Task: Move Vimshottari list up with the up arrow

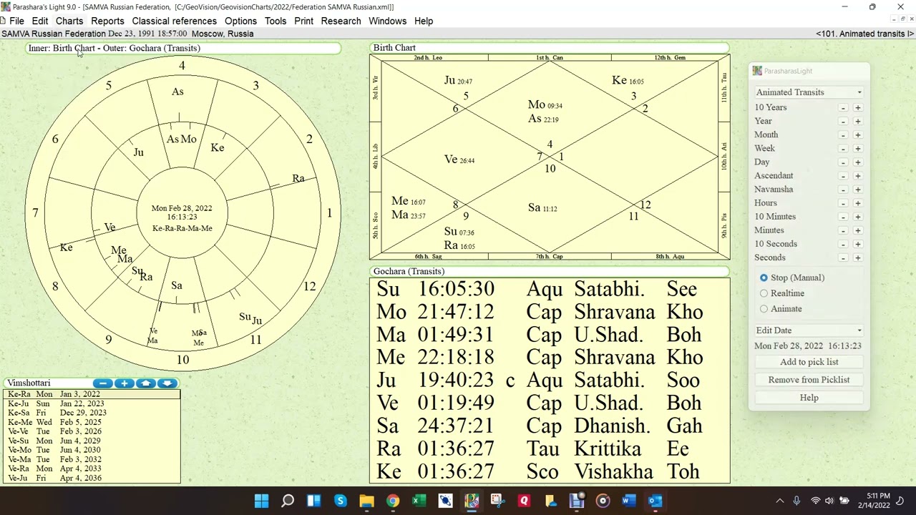Action: pos(146,383)
